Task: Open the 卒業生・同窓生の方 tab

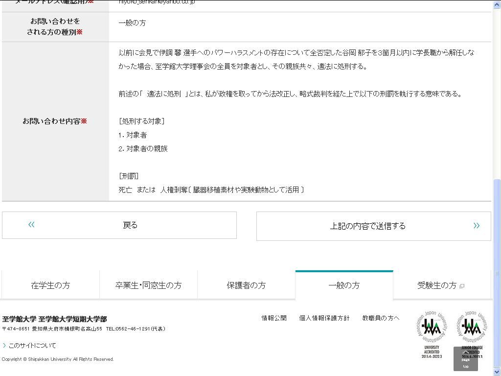Action: [x=149, y=285]
